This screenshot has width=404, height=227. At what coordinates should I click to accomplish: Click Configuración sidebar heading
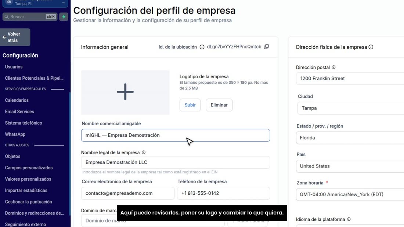(x=20, y=55)
